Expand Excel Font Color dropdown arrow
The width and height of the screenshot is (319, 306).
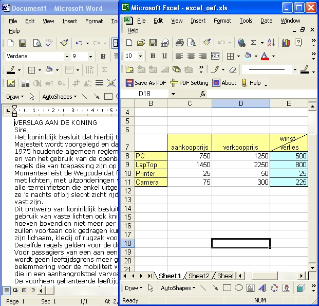tap(273, 56)
